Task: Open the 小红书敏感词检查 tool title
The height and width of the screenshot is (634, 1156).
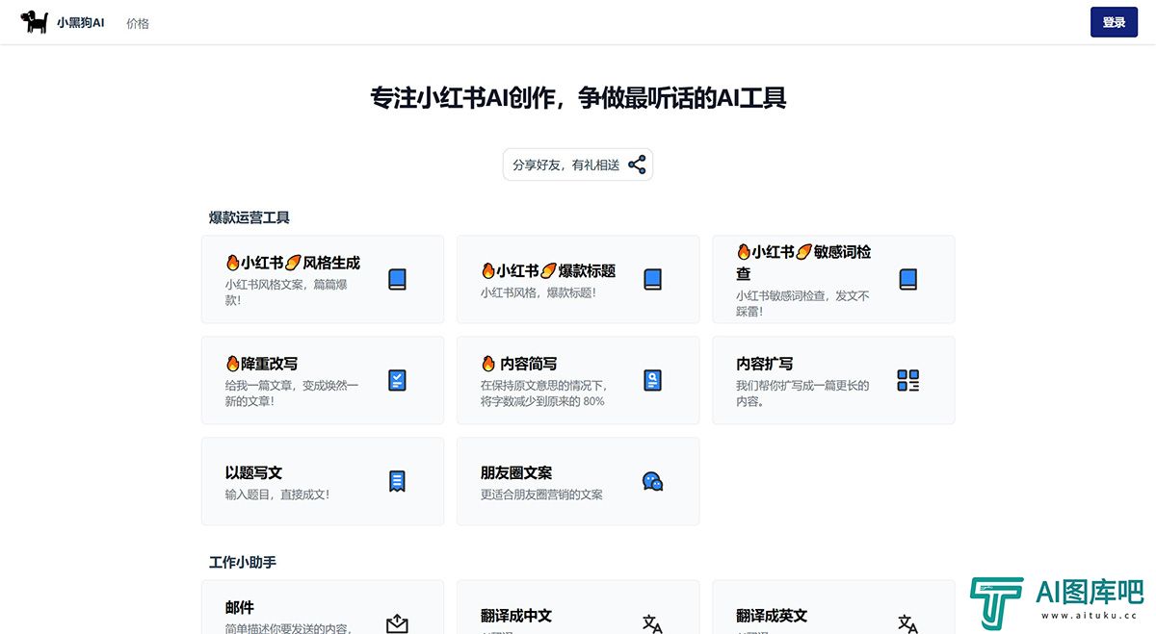Action: pos(803,262)
